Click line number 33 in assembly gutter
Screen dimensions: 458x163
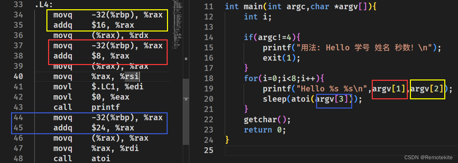18,4
